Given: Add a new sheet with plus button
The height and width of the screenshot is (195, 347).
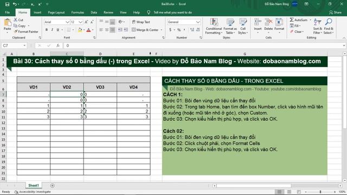Looking at the screenshot, I should tap(52, 185).
